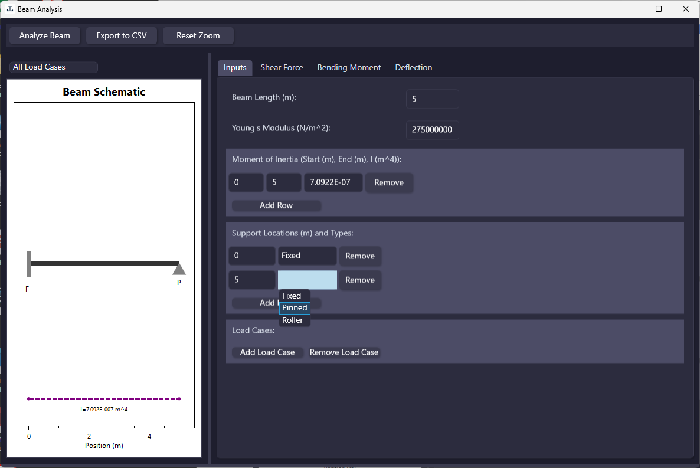This screenshot has height=468, width=700.
Task: Maximize the Beam Analysis window
Action: pyautogui.click(x=659, y=9)
